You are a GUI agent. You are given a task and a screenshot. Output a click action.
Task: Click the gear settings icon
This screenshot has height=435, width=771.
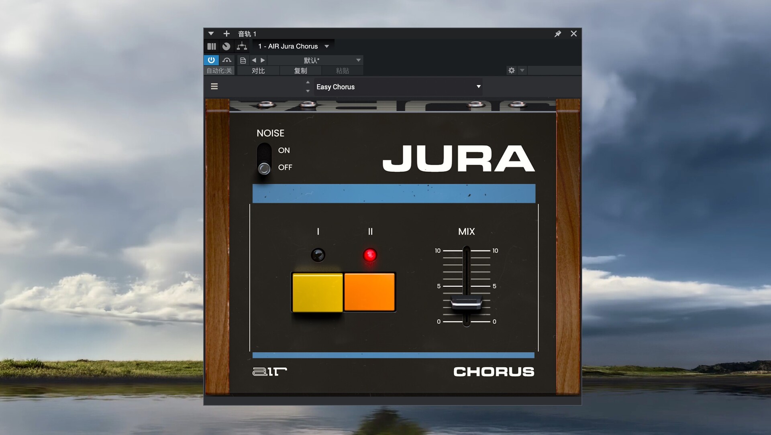tap(511, 70)
